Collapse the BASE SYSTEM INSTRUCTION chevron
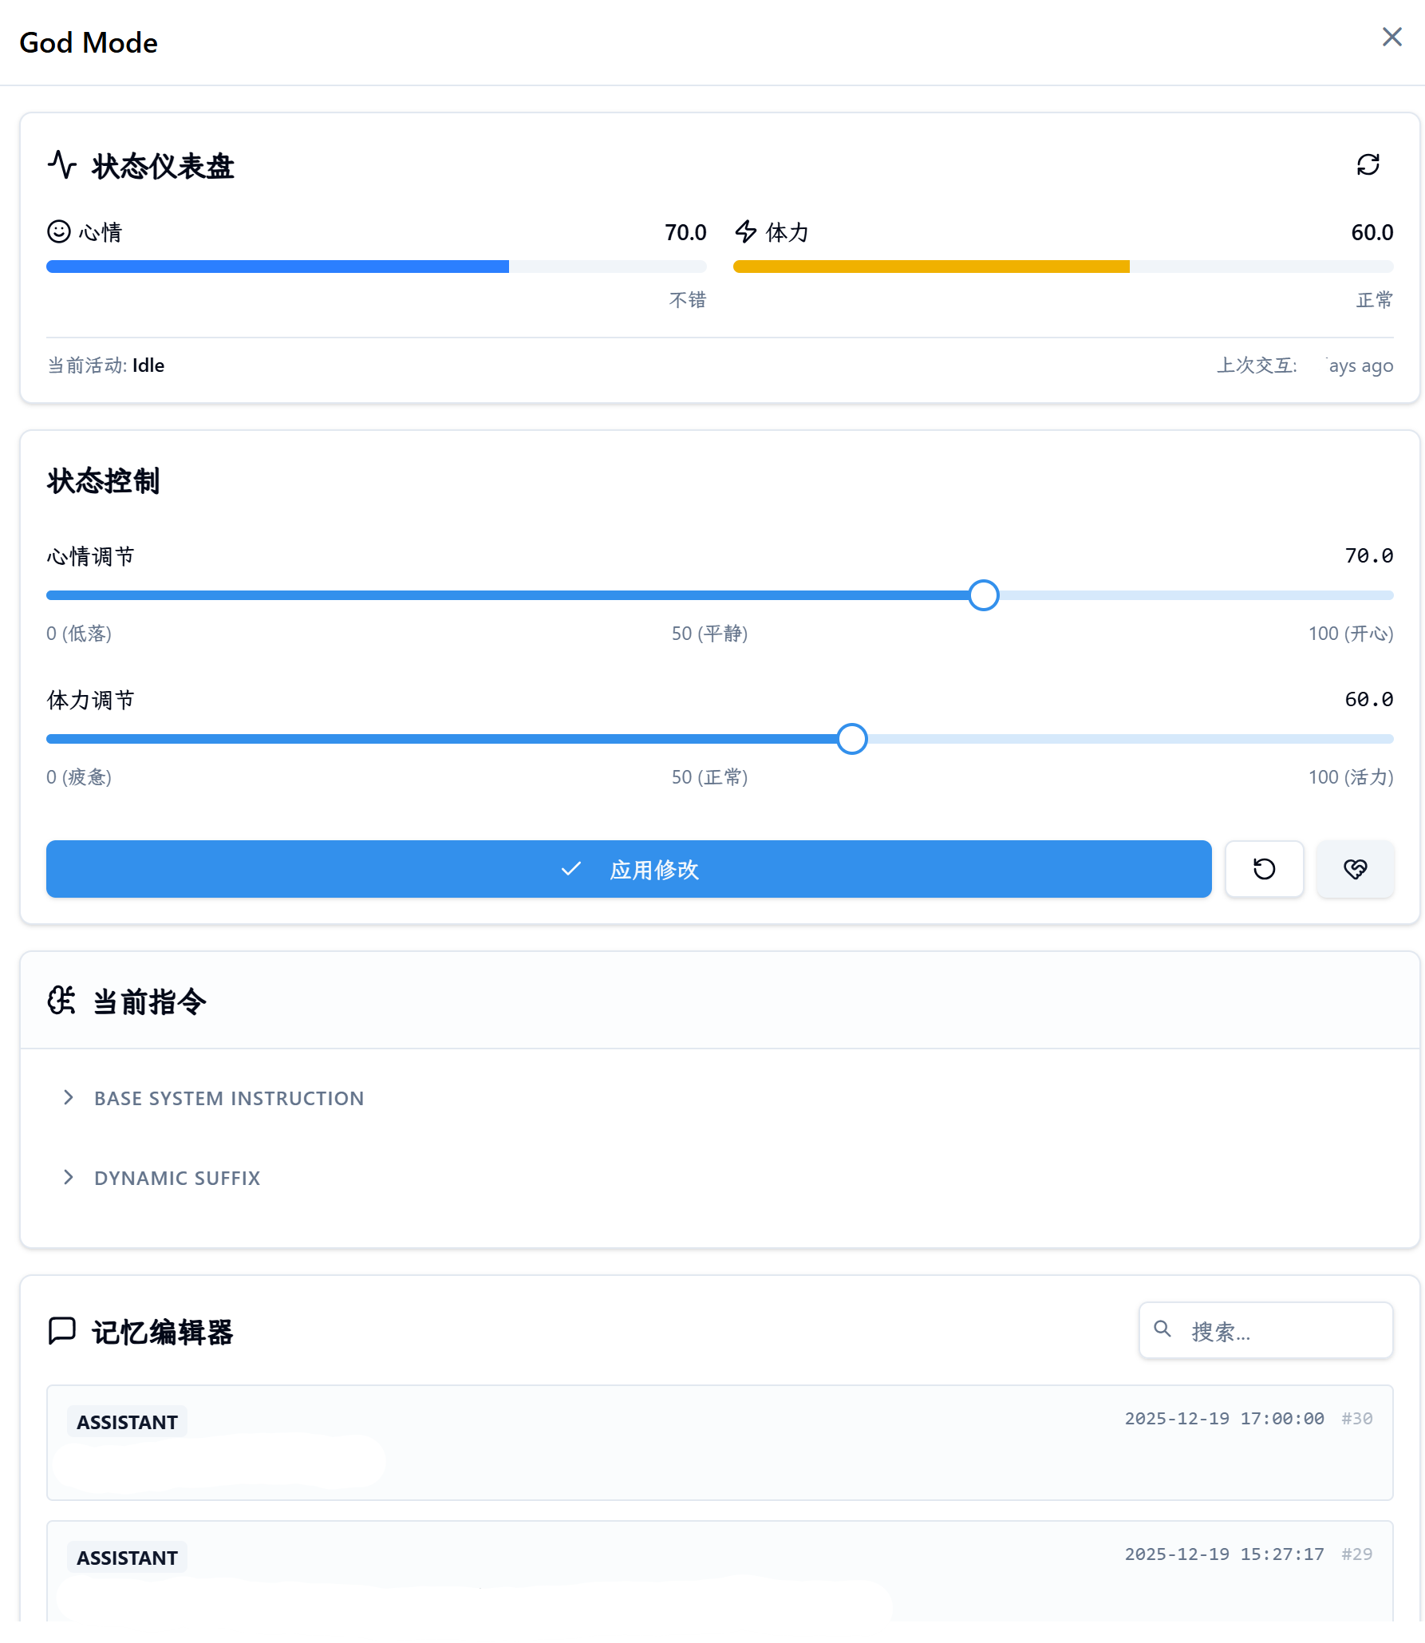 tap(69, 1097)
